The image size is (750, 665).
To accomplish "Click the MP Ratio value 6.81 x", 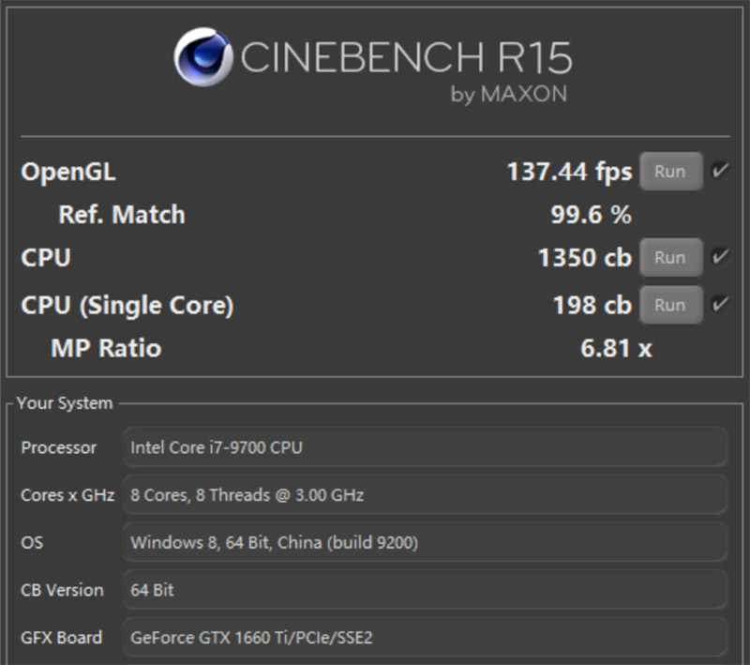I will [616, 348].
